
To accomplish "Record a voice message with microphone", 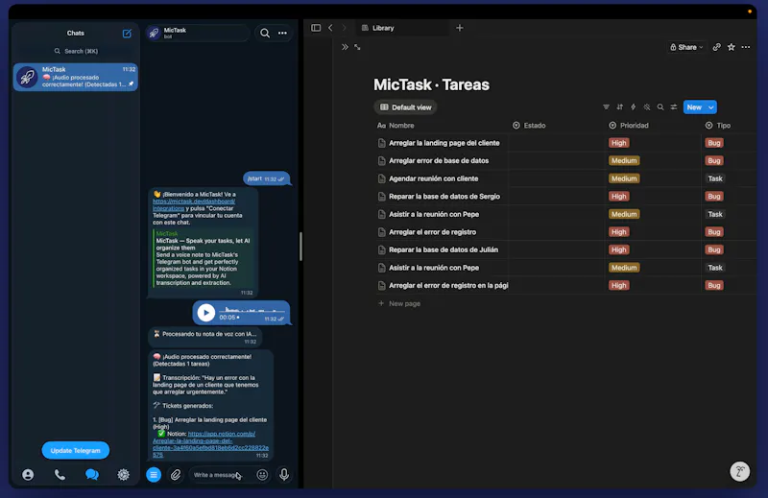I will point(284,474).
